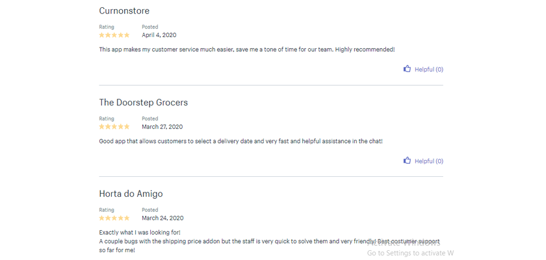Screen dimensions: 546x260
Task: Click the first star of Curnonstore's rating
Action: coord(101,35)
